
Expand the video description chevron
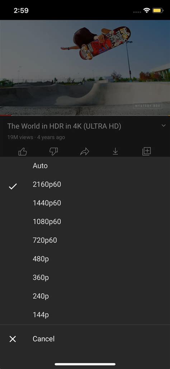(164, 126)
